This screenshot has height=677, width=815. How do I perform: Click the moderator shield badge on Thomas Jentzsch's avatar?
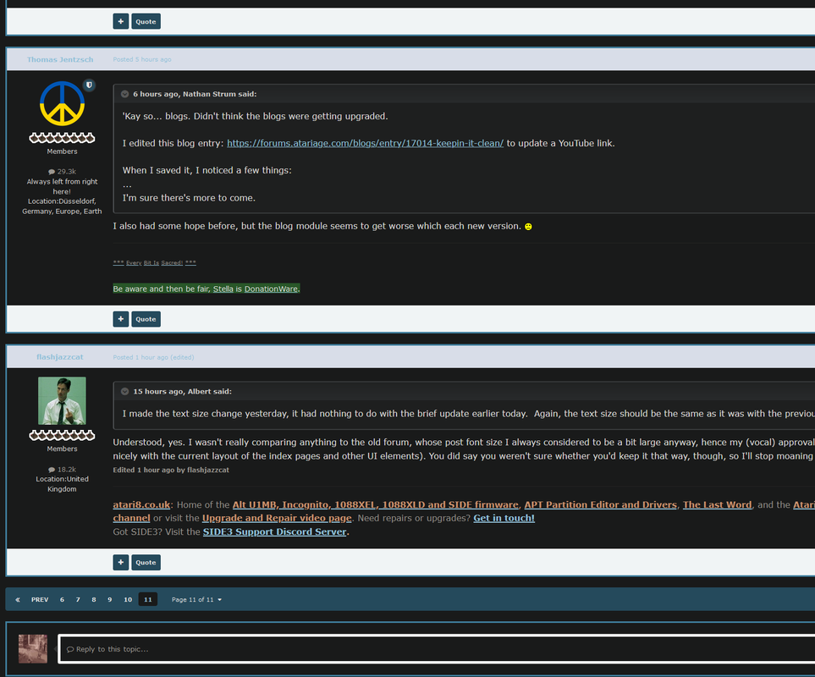[x=89, y=85]
